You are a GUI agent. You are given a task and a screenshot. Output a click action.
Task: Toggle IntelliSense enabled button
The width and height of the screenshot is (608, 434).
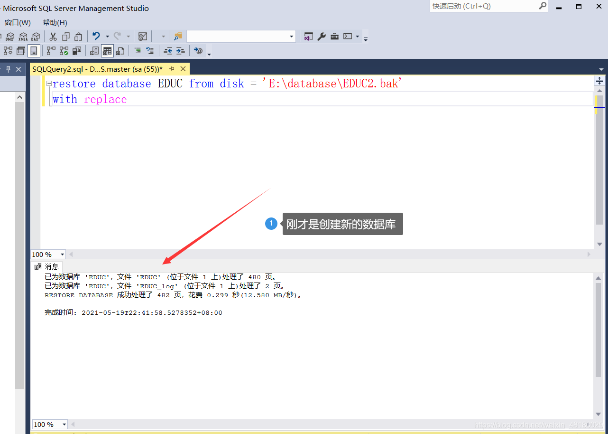pos(34,51)
